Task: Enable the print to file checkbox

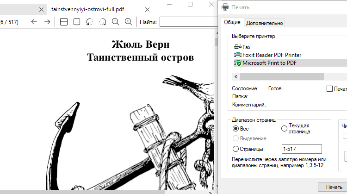Action: (x=329, y=88)
